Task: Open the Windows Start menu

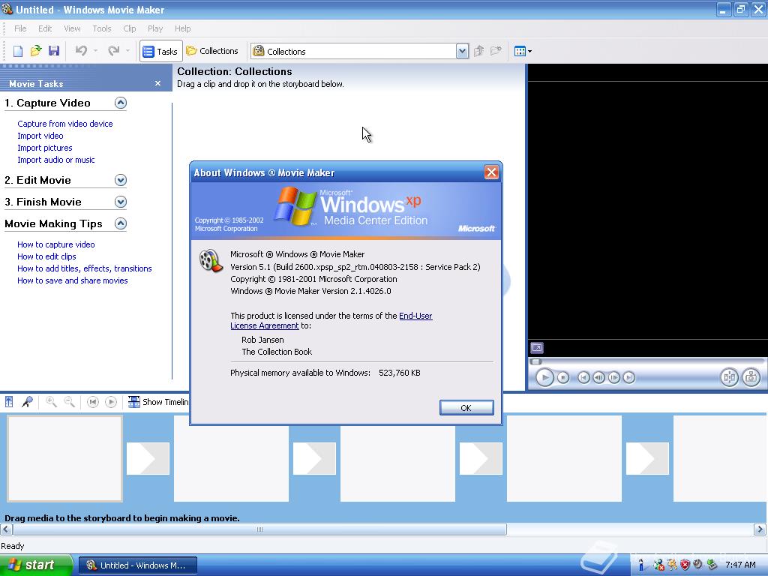Action: click(x=36, y=565)
